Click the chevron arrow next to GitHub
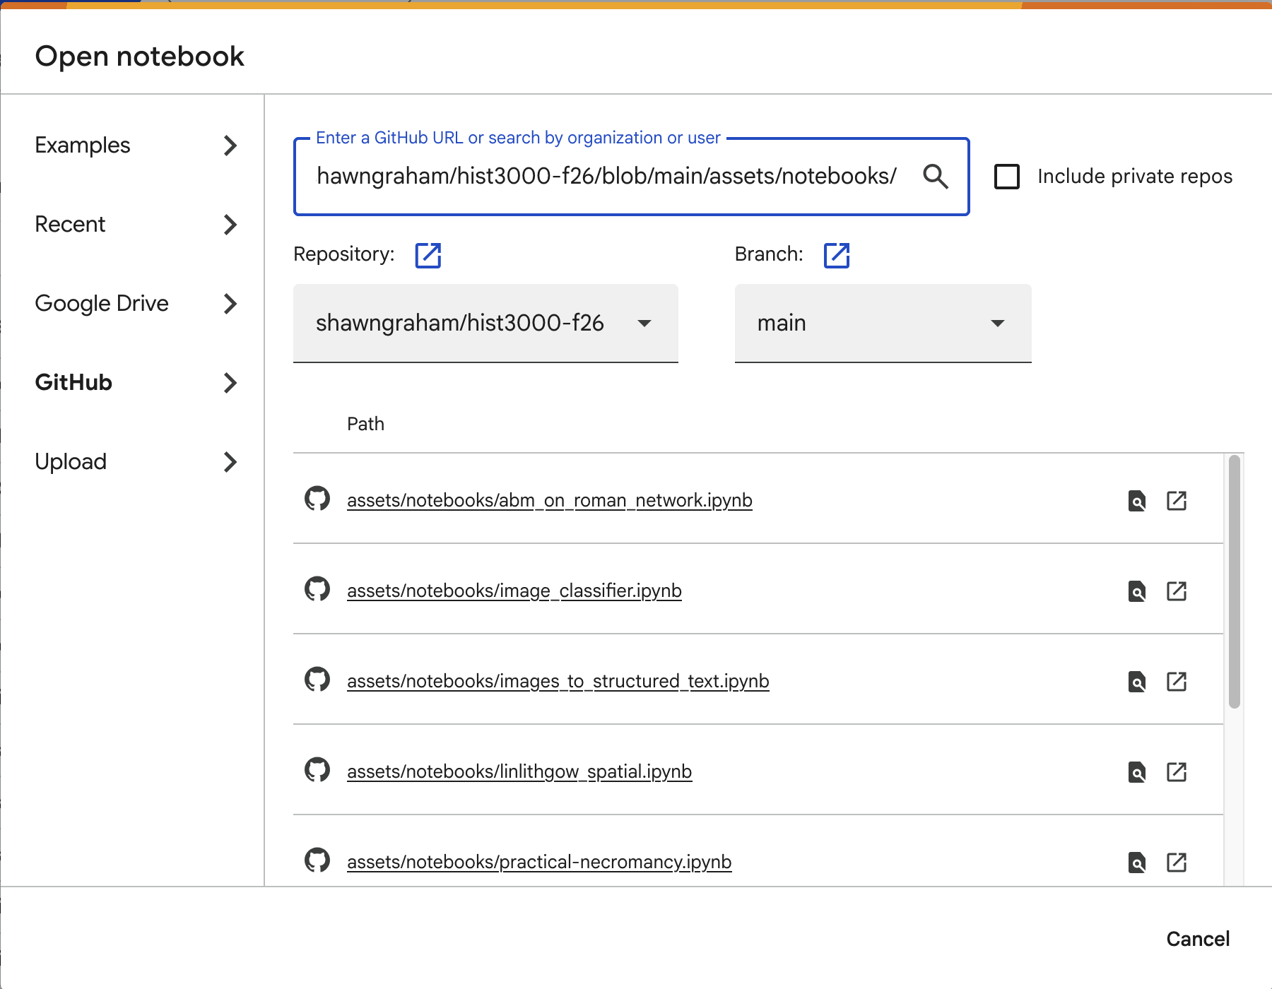The height and width of the screenshot is (989, 1272). 230,383
